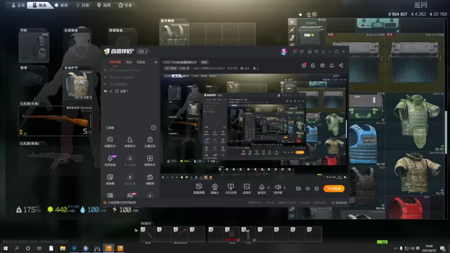The width and height of the screenshot is (450, 253).
Task: Select the Thunderbolt tactical rig
Action: click(175, 34)
